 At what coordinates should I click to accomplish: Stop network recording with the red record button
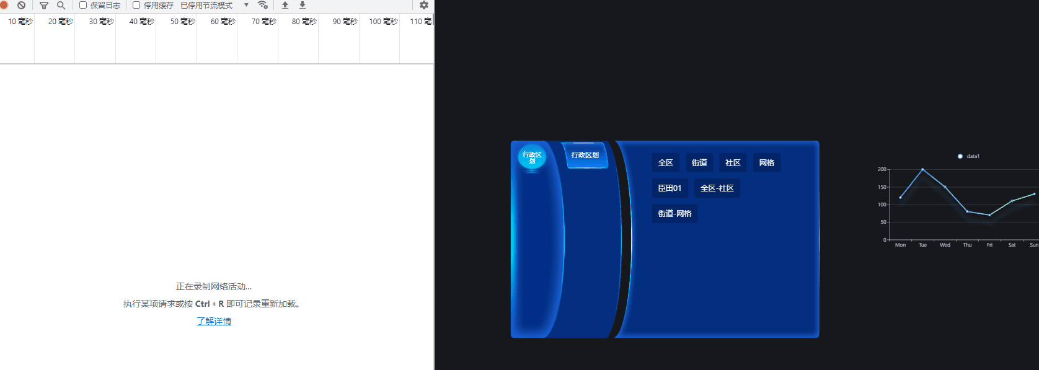click(3, 5)
